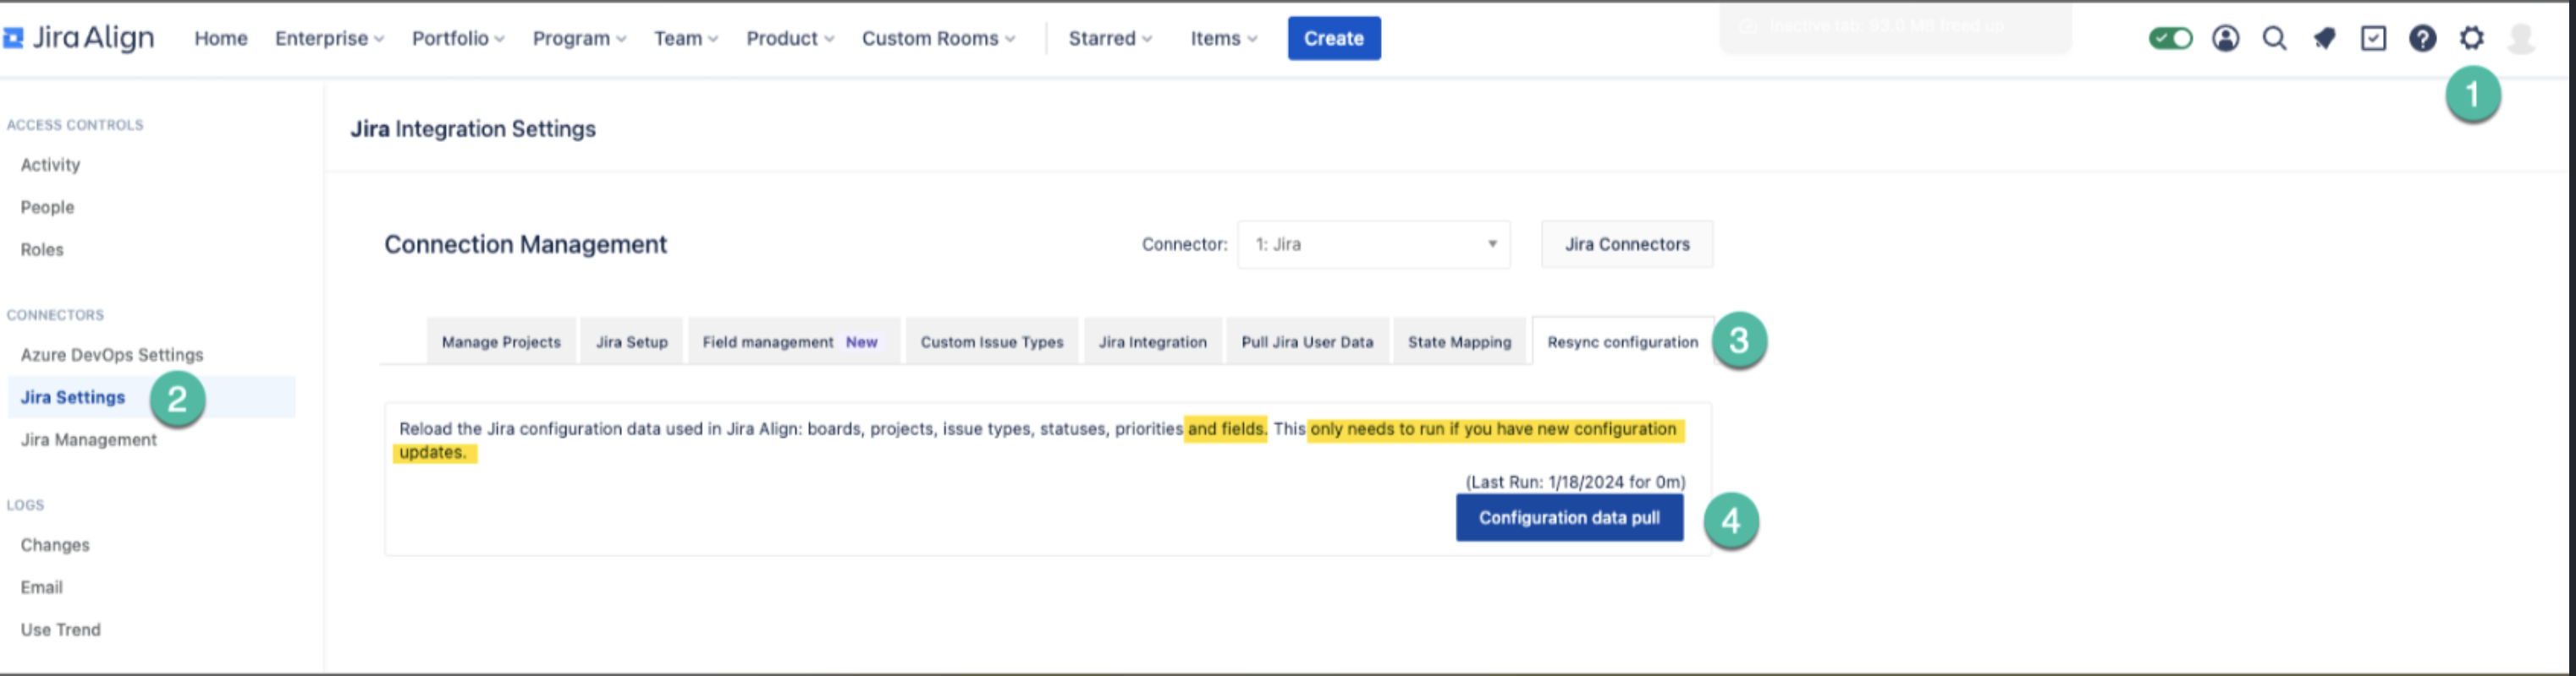
Task: Open the help question mark icon
Action: (2422, 38)
